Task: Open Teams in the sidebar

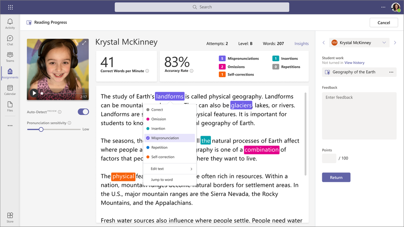Action: click(10, 57)
